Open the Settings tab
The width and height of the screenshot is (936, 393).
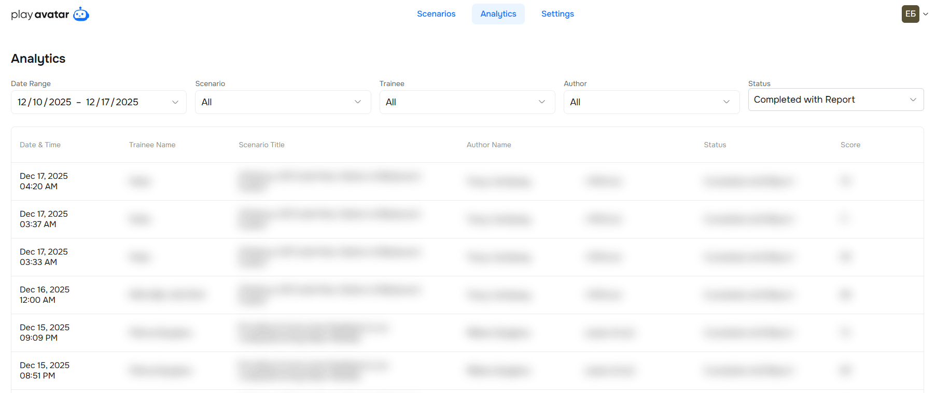tap(557, 14)
